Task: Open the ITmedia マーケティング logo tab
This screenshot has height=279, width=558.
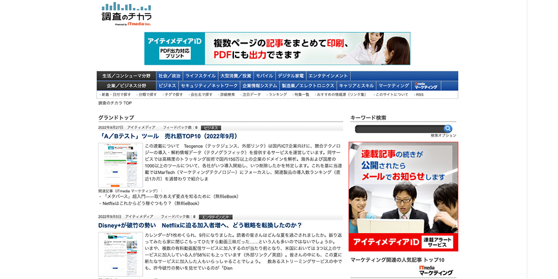Action: [425, 86]
